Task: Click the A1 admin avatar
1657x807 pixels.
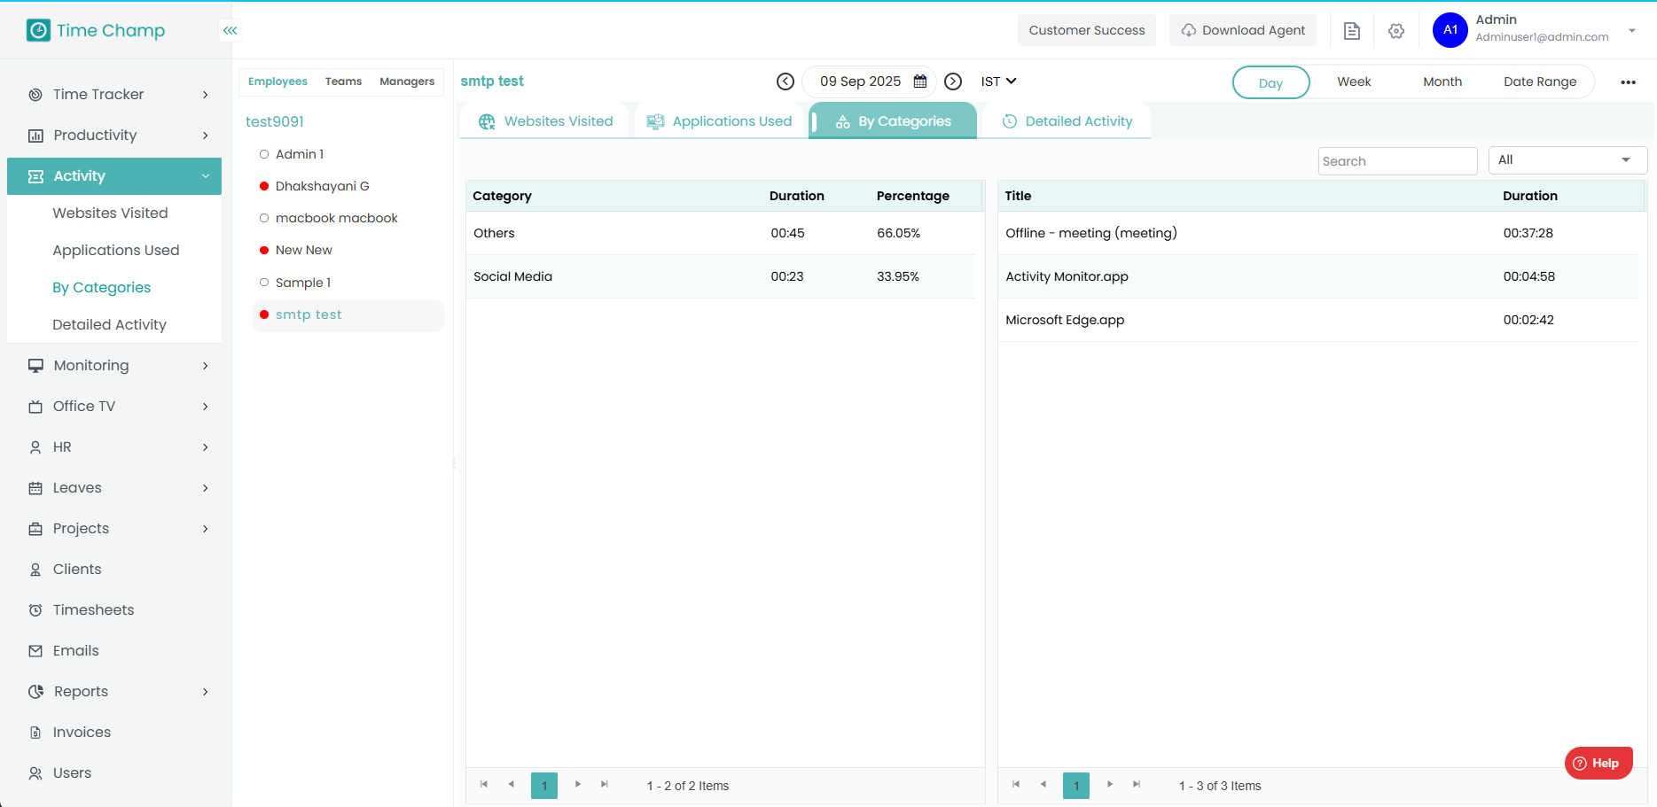Action: pos(1450,30)
